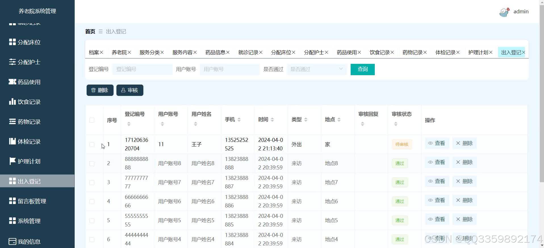The width and height of the screenshot is (544, 248).
Task: Click the 查询 search button
Action: click(x=363, y=69)
